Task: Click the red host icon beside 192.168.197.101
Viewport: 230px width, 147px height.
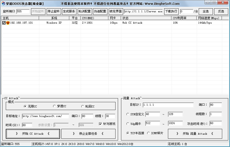Action: [x=8, y=23]
